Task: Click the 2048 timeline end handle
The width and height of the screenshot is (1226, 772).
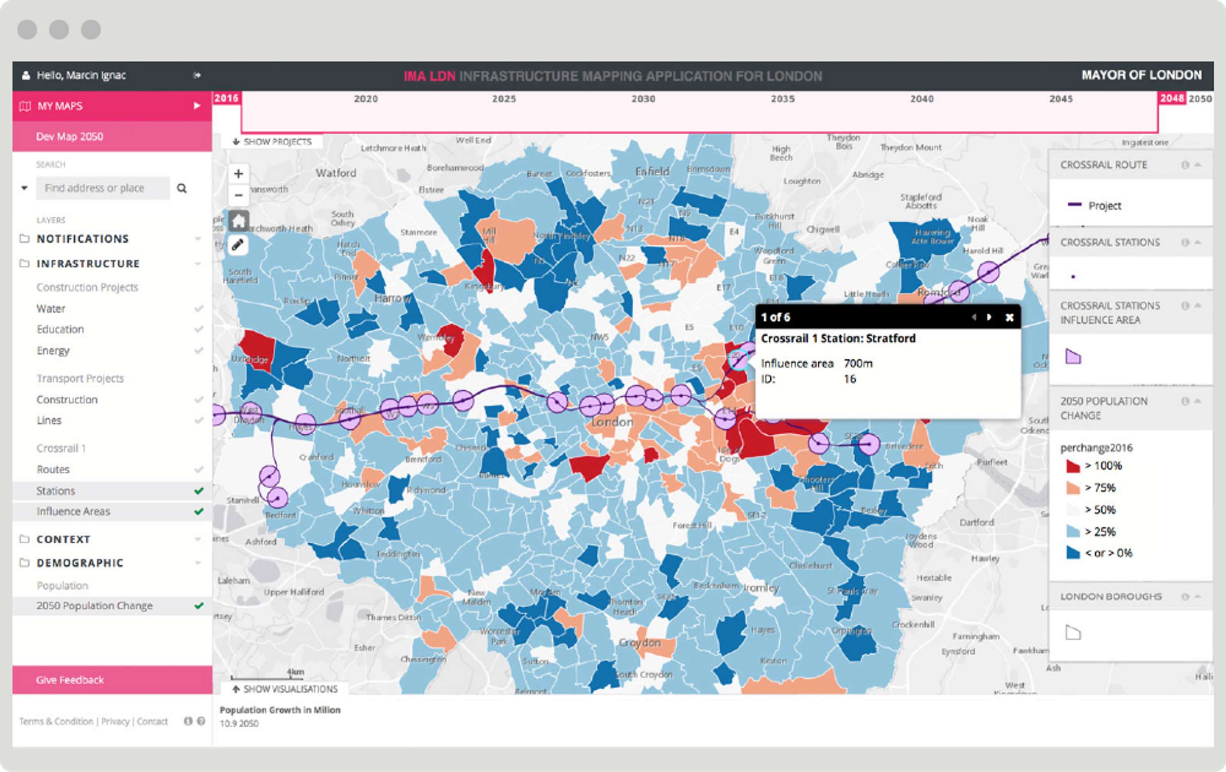Action: 1172,98
